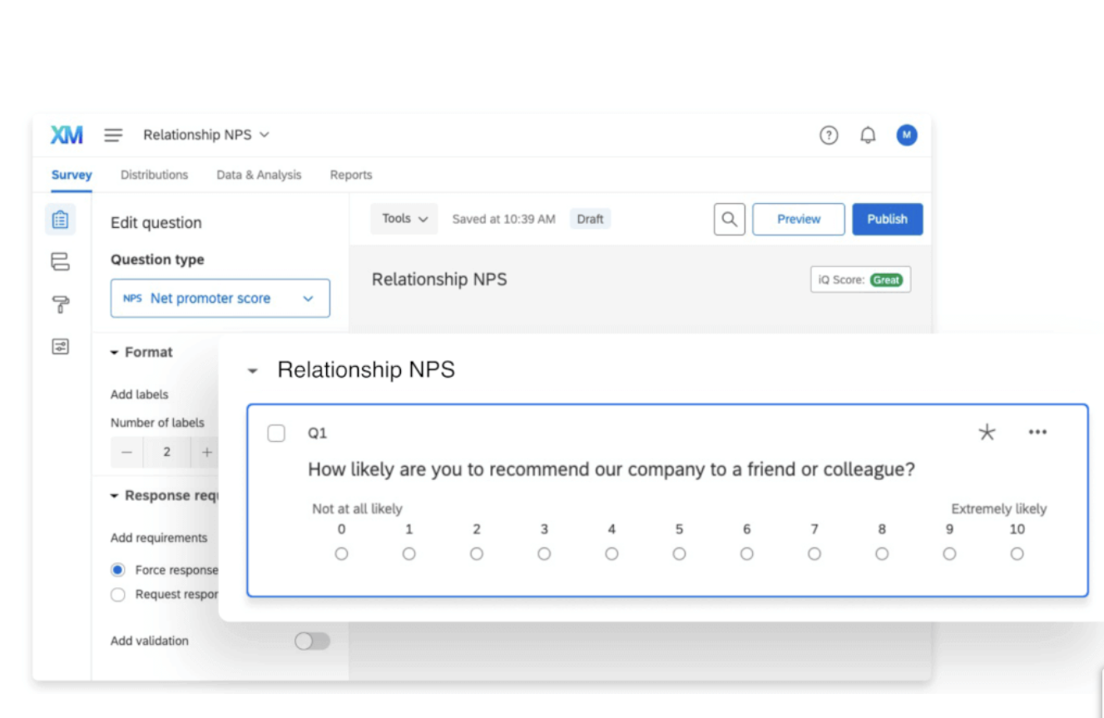View notifications via the bell icon
The width and height of the screenshot is (1104, 718).
(x=868, y=135)
